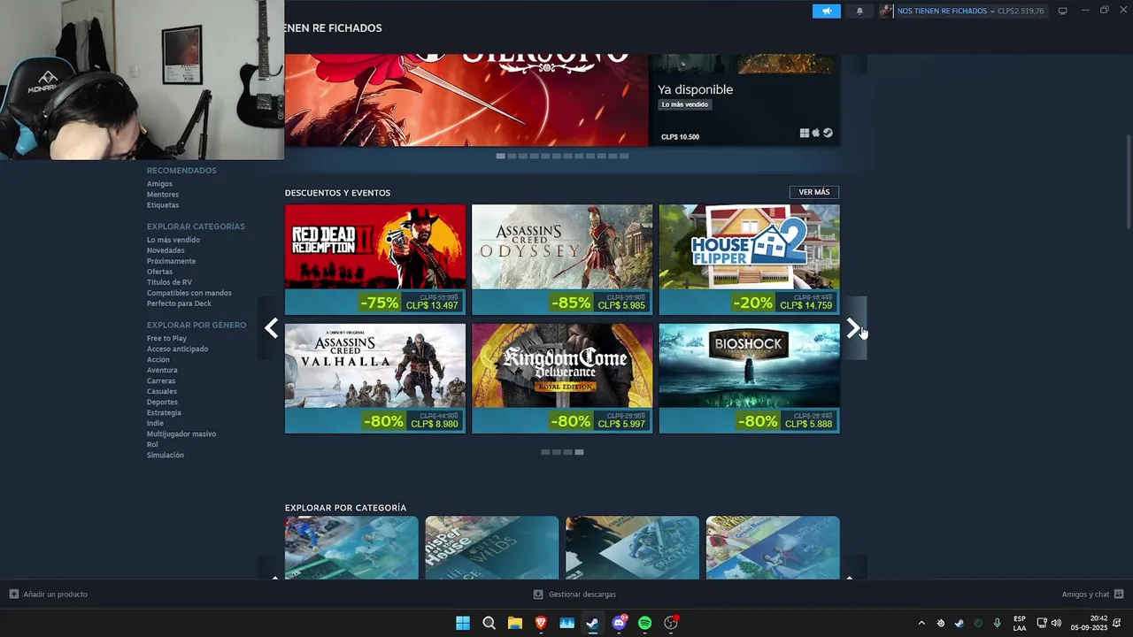
Task: Open Mentores under Recomendados
Action: [163, 195]
